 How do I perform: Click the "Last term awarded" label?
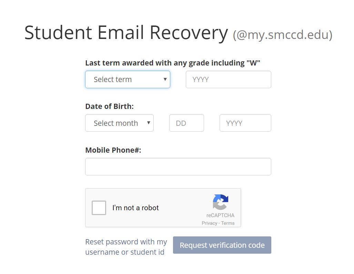[x=173, y=63]
